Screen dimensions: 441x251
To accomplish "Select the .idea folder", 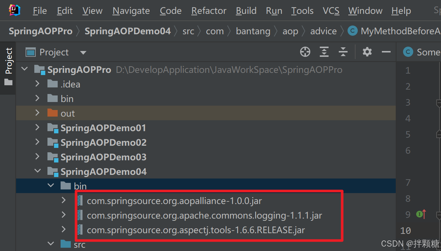I will pos(206,84).
